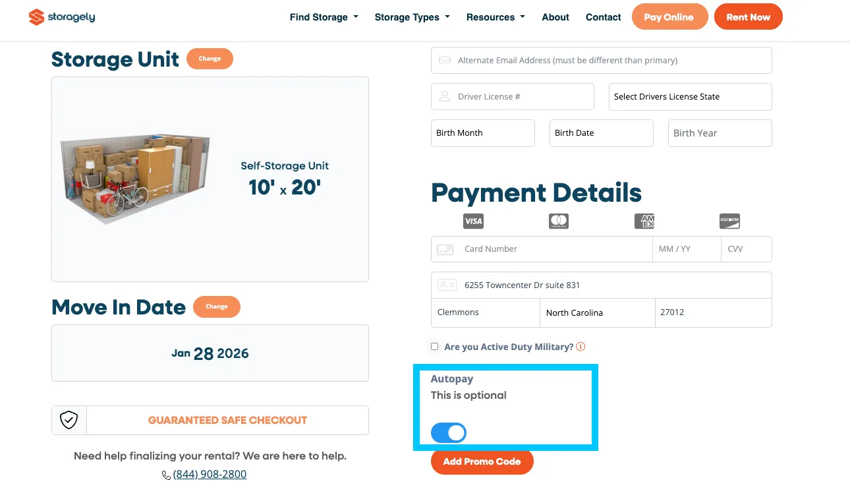Expand the Find Storage menu
The width and height of the screenshot is (850, 503).
[x=324, y=17]
